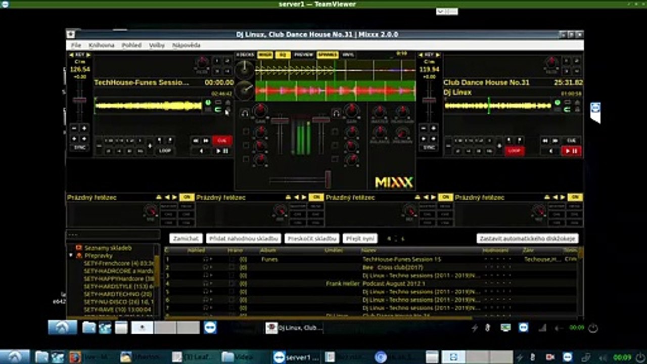The image size is (647, 364).
Task: Click the right deck filter knob
Action: click(x=552, y=64)
